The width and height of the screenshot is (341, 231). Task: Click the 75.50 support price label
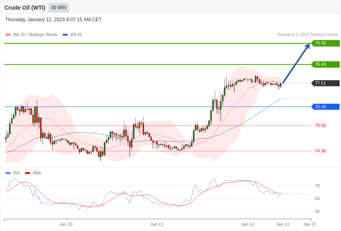click(321, 126)
